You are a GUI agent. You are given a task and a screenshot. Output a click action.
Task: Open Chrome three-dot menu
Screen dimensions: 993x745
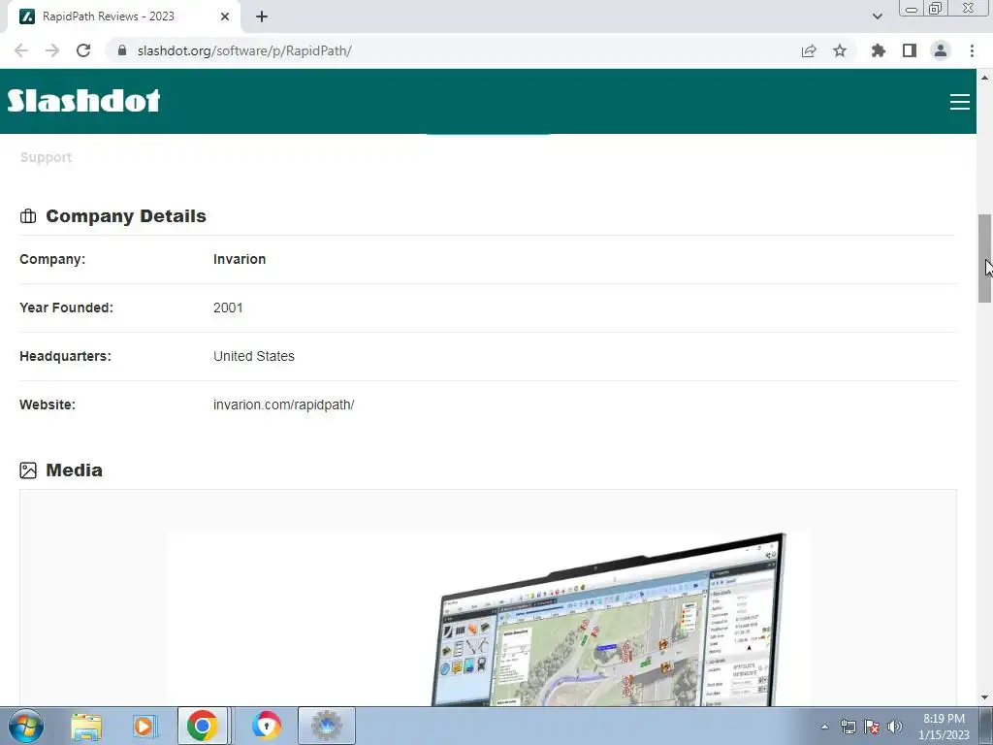(972, 50)
